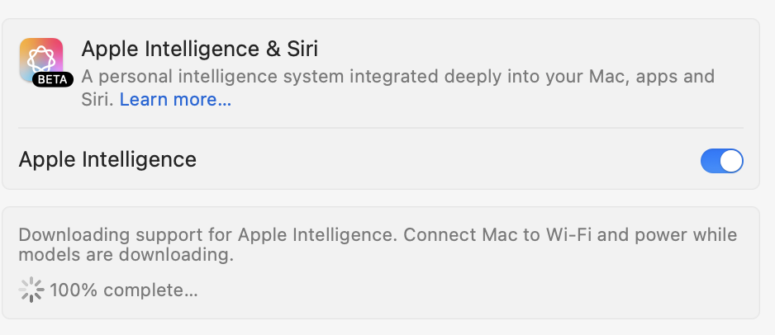The height and width of the screenshot is (335, 775).
Task: Click the download progress spinner
Action: [31, 290]
